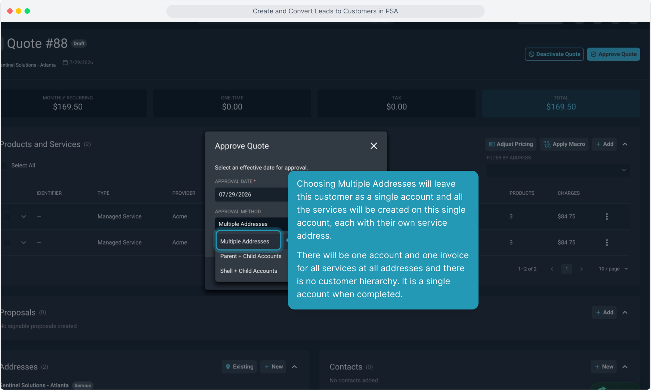Select page 1 in pagination
Screen dimensions: 651x390
coord(567,269)
